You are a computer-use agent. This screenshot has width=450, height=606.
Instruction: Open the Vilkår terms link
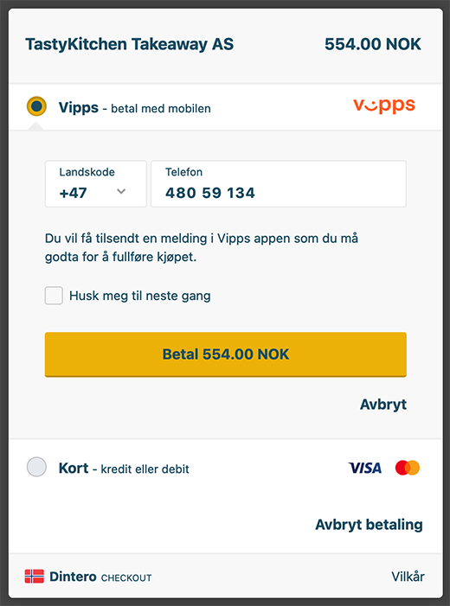(x=408, y=577)
